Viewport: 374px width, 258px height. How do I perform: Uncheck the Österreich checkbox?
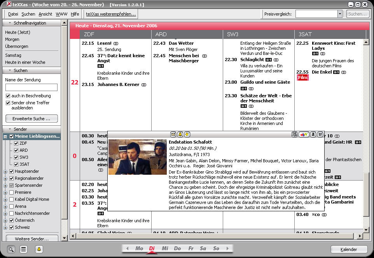tap(11, 220)
